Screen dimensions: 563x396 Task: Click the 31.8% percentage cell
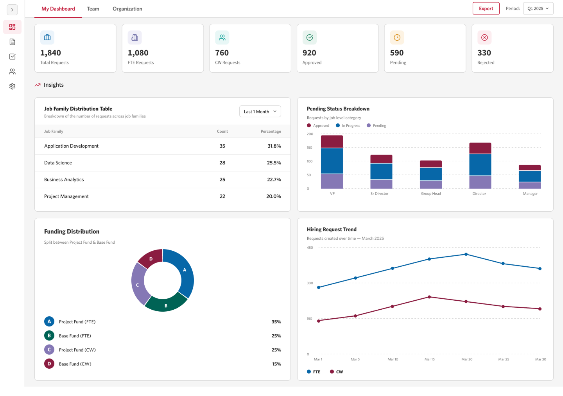coord(274,146)
